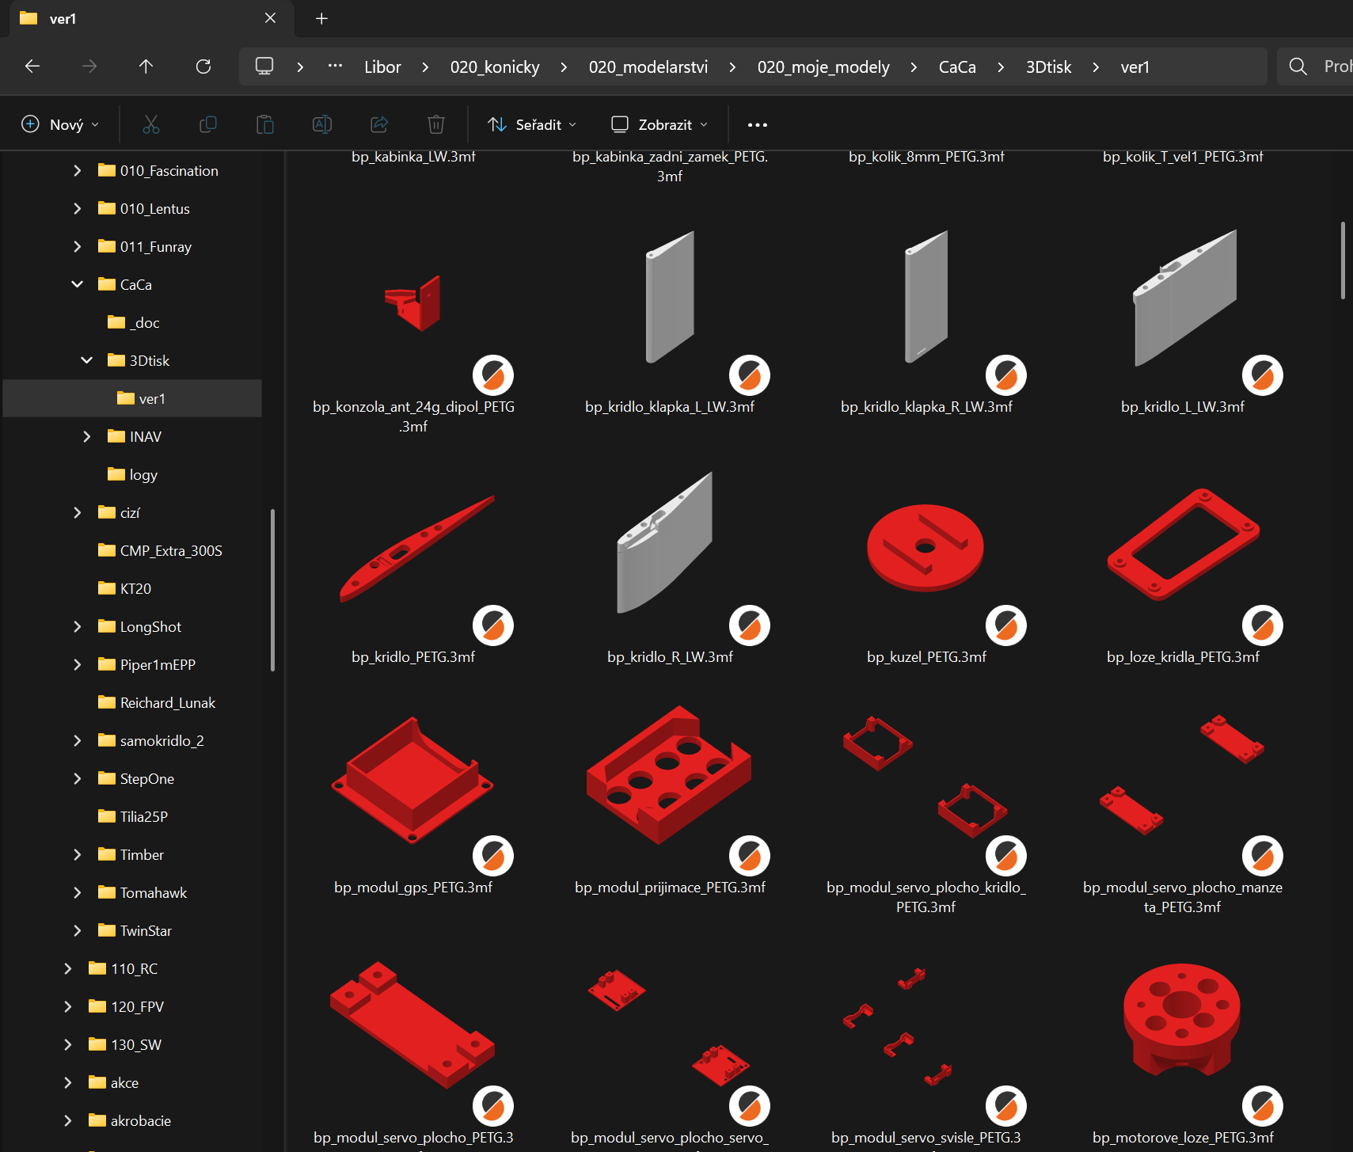
Task: Click the file pane vertical scrollbar
Action: [x=1343, y=260]
